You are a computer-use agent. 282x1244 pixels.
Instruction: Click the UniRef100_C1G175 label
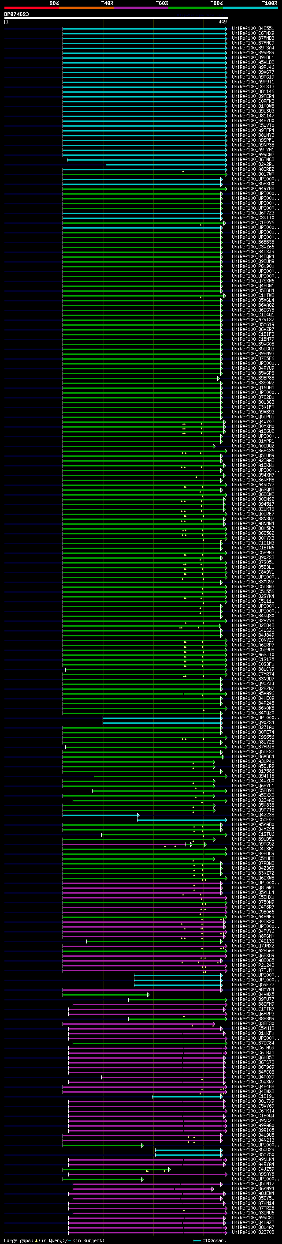click(252, 660)
